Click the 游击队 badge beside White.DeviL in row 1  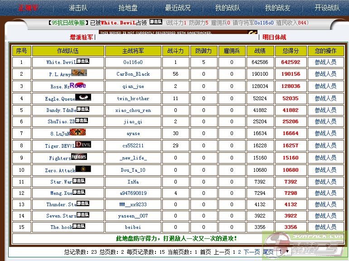point(82,61)
